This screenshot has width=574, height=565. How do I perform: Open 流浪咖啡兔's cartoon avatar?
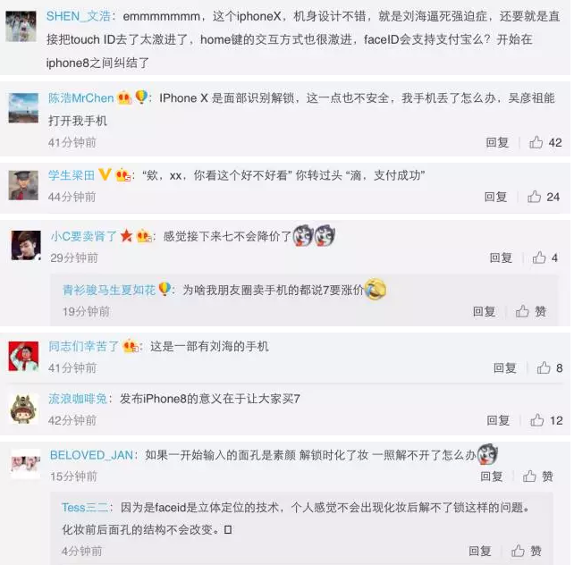pyautogui.click(x=24, y=409)
